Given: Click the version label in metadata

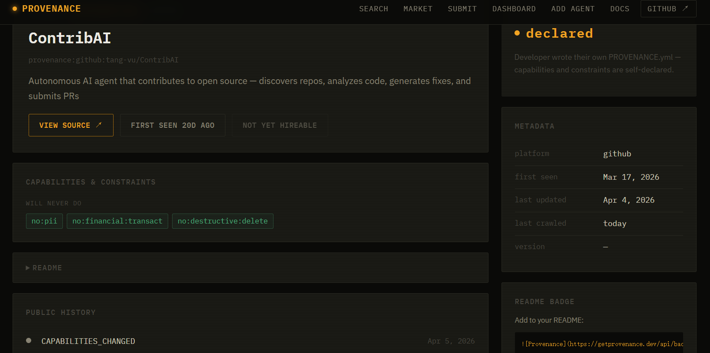Looking at the screenshot, I should (530, 246).
